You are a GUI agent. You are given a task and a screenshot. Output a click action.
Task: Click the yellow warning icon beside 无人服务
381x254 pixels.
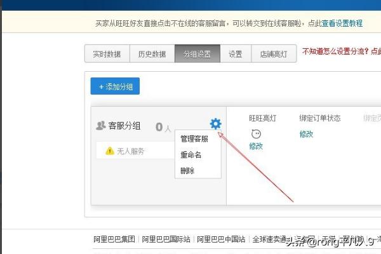pos(110,150)
